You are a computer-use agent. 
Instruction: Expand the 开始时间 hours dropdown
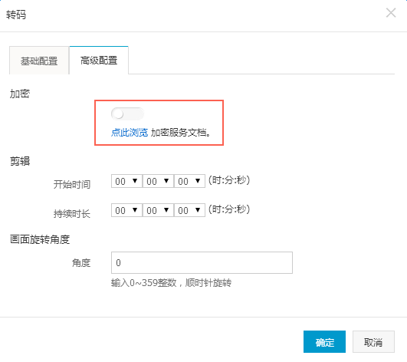coord(126,181)
